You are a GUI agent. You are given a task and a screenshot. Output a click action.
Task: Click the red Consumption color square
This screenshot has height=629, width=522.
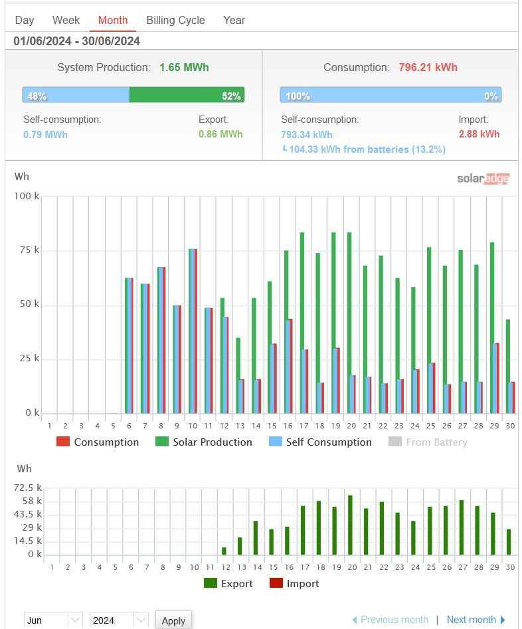(x=62, y=442)
